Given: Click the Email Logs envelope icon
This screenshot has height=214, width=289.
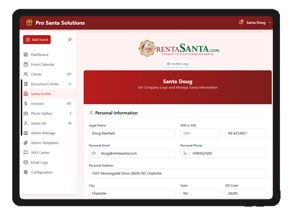Looking at the screenshot, I should [x=26, y=162].
